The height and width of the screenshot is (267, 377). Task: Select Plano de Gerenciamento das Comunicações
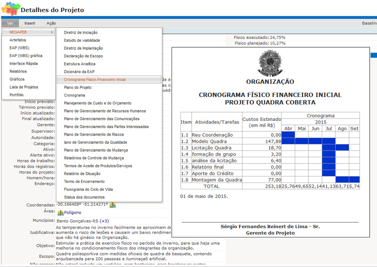click(102, 119)
